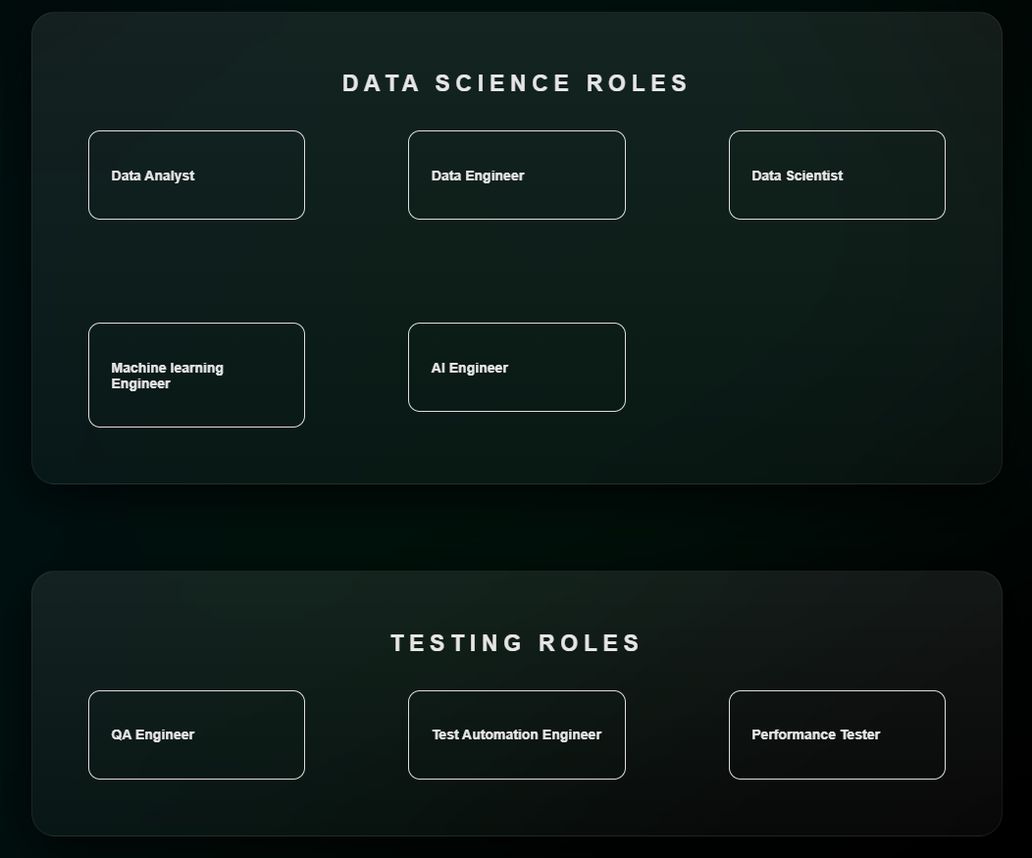Open the QA Engineer role card

(196, 734)
